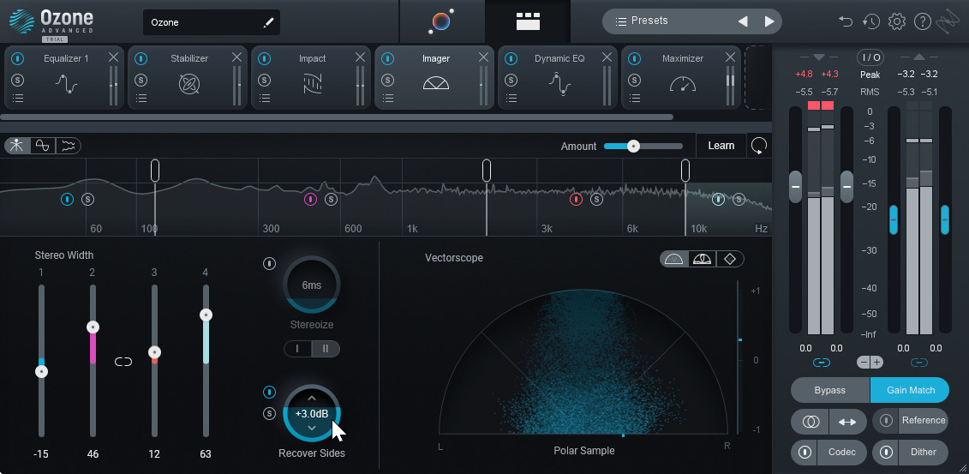Increase Recover Sides with up chevron
The height and width of the screenshot is (474, 969).
312,399
